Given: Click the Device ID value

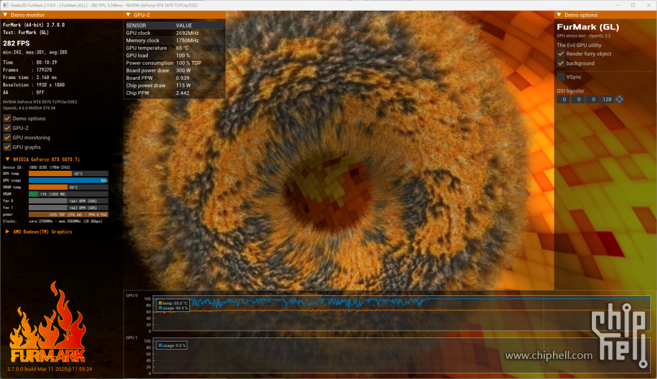Looking at the screenshot, I should [x=50, y=167].
